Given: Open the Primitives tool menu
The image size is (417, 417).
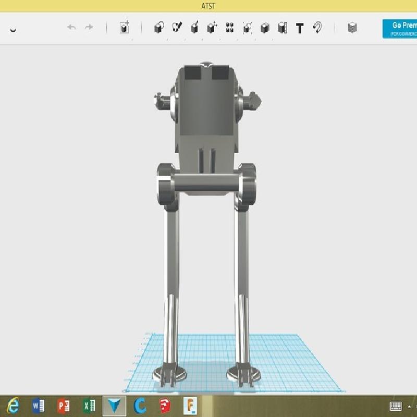Looking at the screenshot, I should pos(159,27).
